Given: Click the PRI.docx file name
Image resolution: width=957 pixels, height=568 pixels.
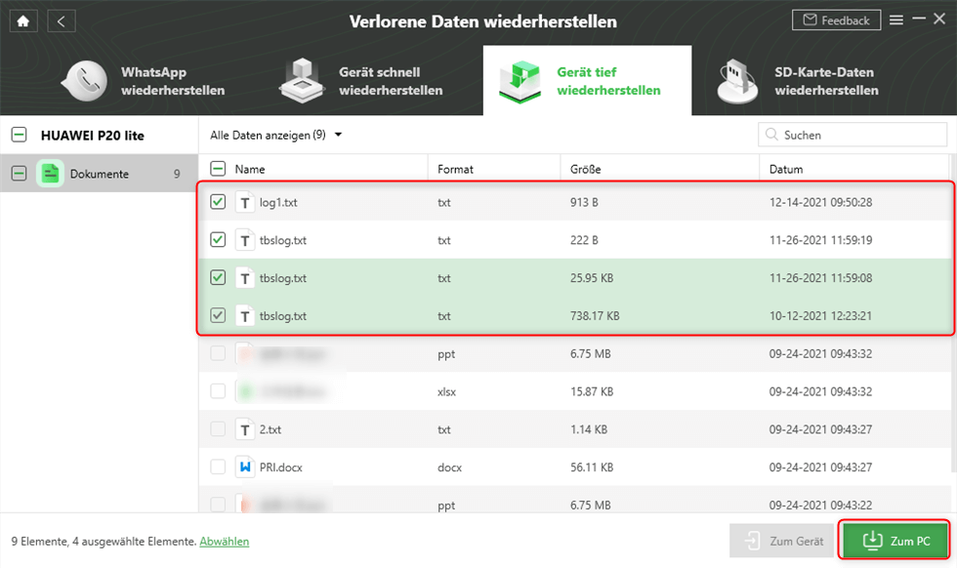Looking at the screenshot, I should point(281,467).
